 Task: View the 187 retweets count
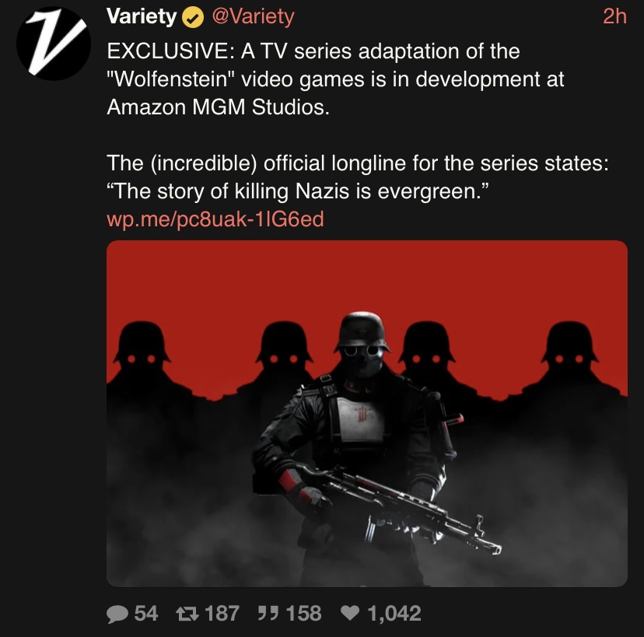coord(222,614)
